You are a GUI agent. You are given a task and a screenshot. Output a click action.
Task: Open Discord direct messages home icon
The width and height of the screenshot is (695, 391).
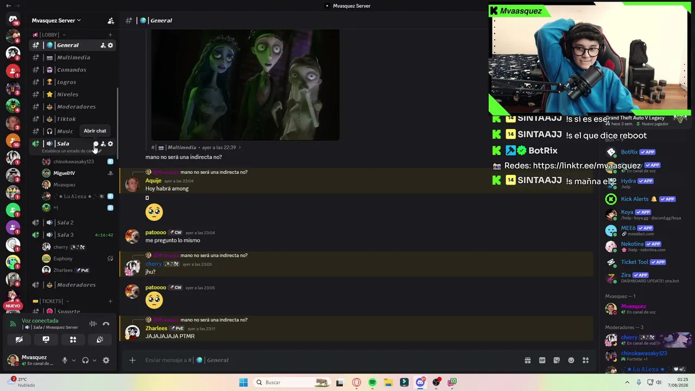pyautogui.click(x=13, y=19)
